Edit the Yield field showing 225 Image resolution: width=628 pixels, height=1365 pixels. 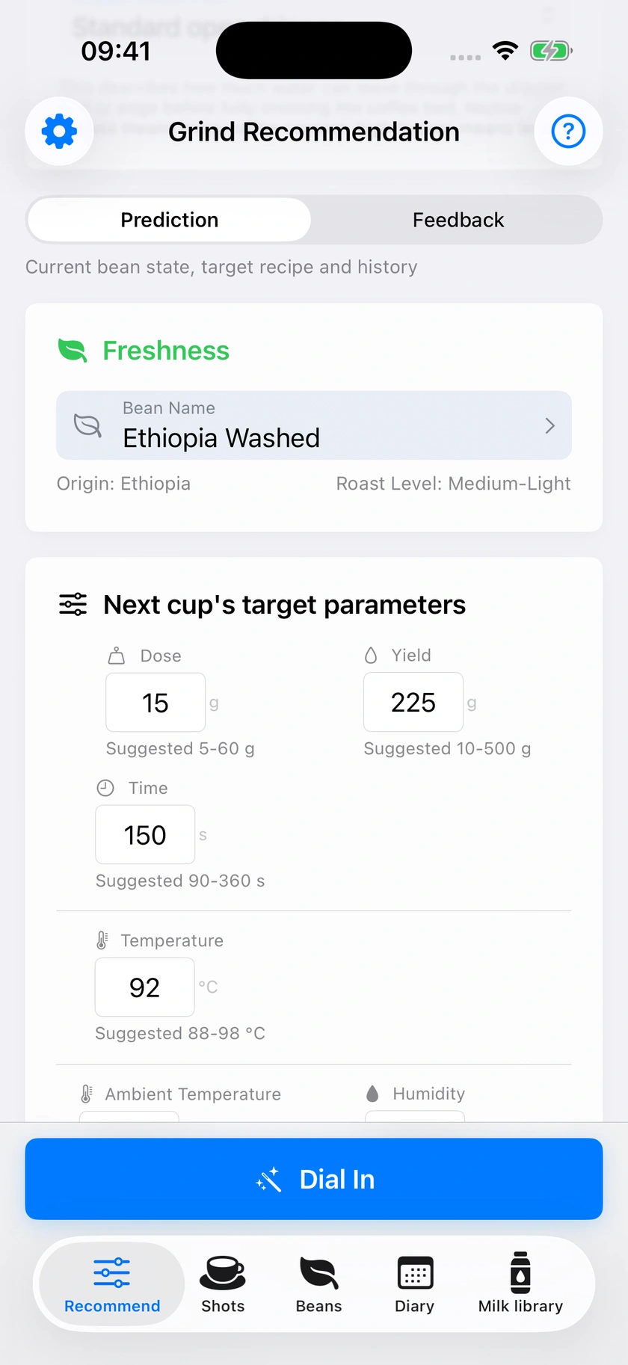click(413, 702)
